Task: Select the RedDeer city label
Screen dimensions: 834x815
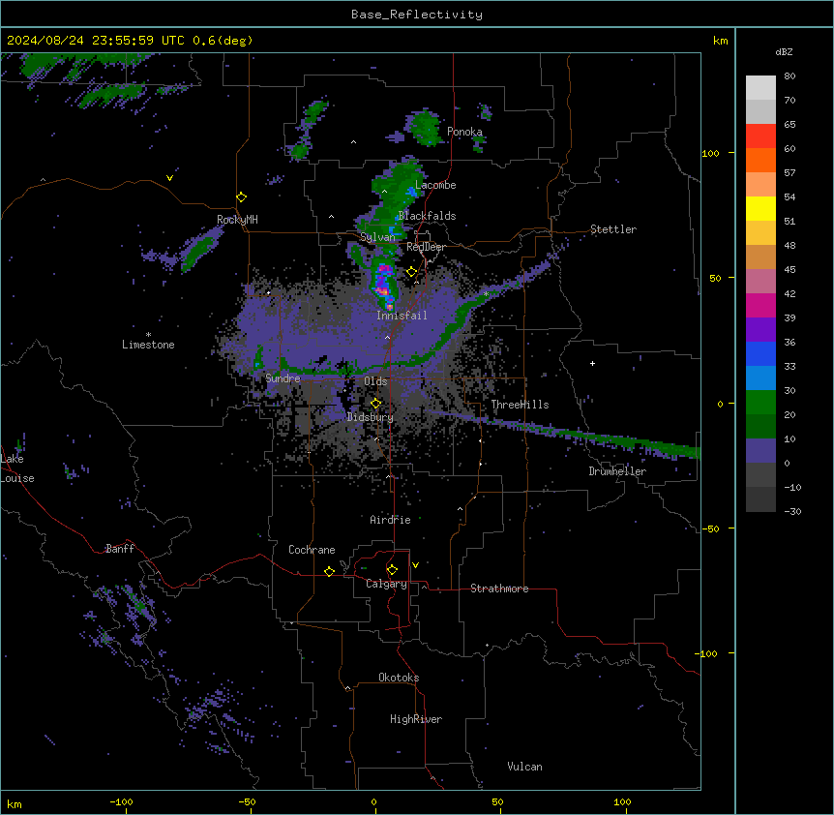Action: click(x=426, y=247)
